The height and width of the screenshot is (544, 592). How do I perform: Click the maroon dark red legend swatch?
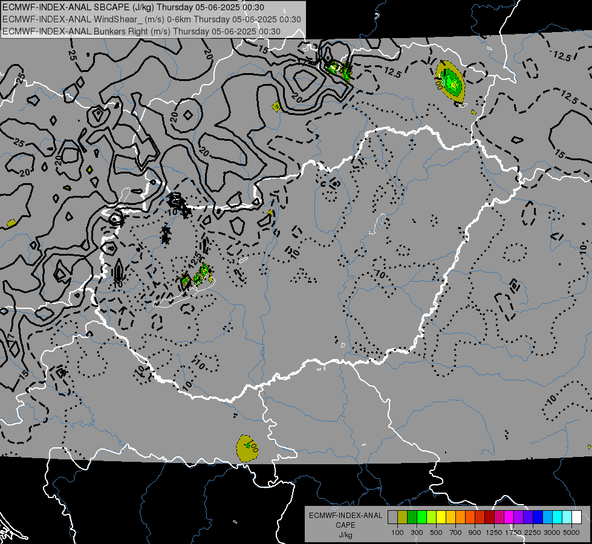490,517
